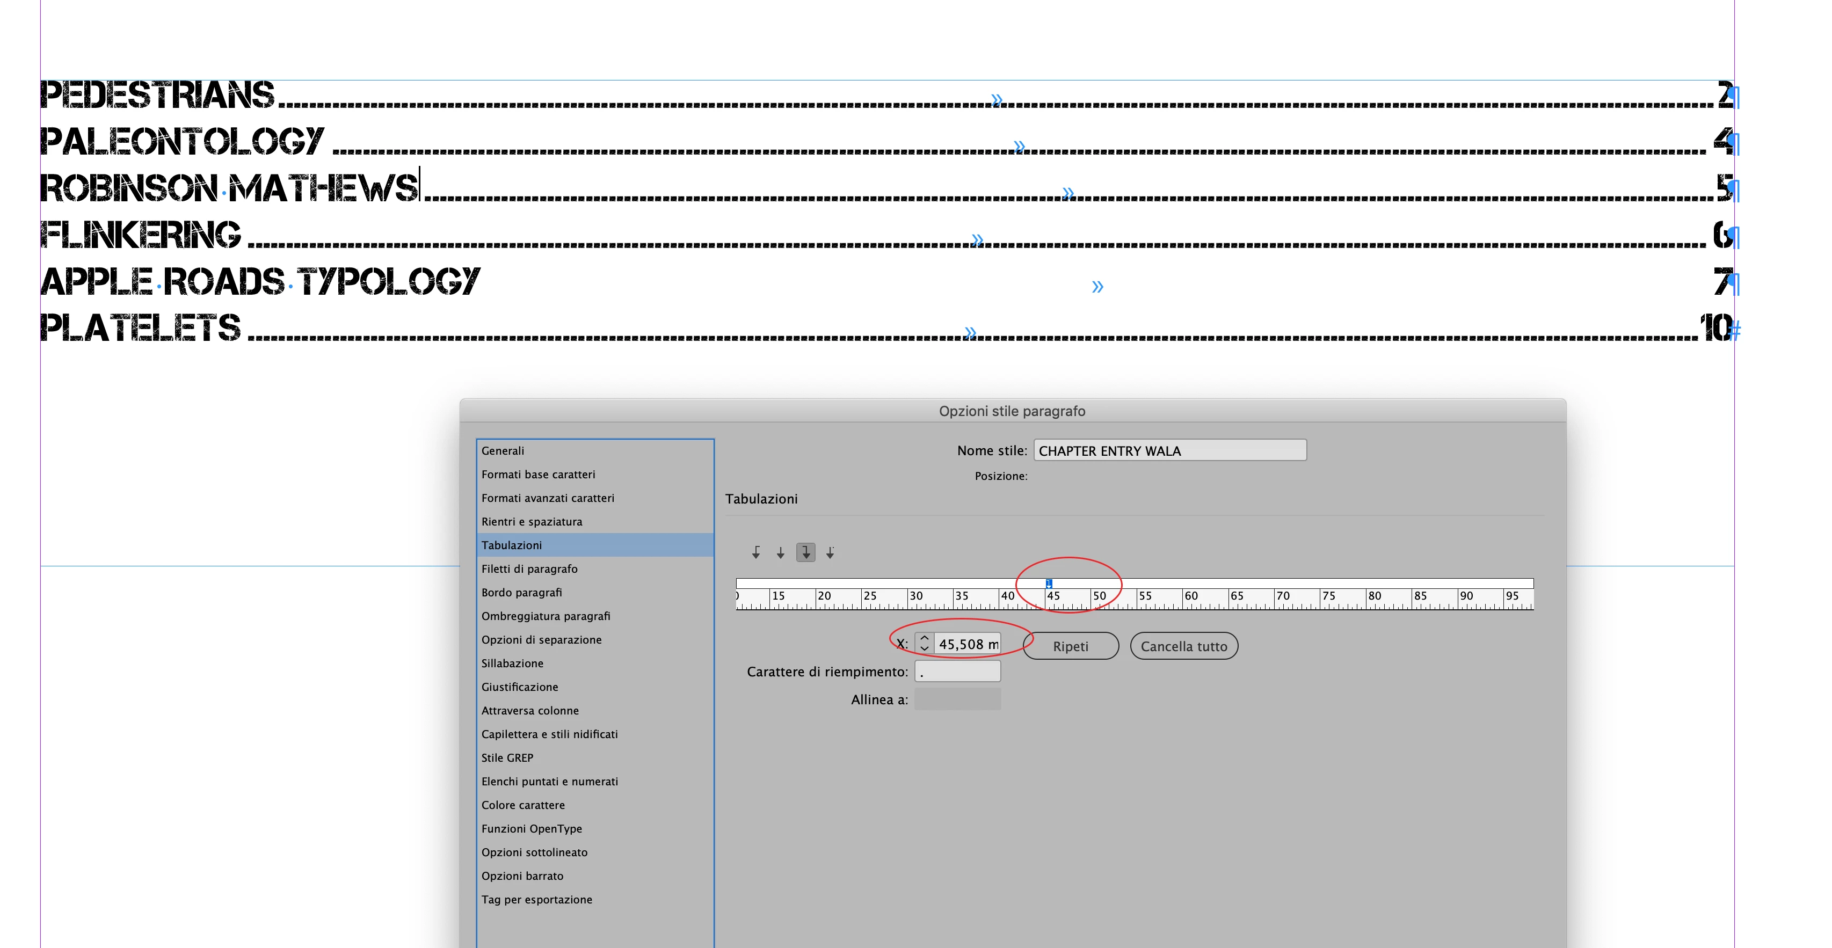Open Capilettera e stili nidificati
This screenshot has height=948, width=1832.
[550, 734]
